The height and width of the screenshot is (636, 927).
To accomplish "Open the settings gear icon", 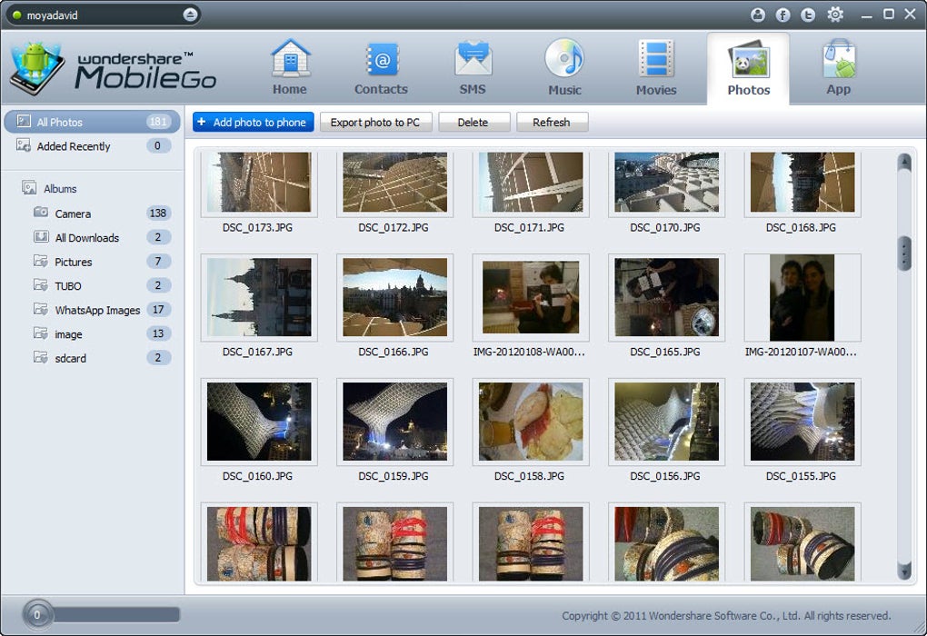I will pos(835,15).
